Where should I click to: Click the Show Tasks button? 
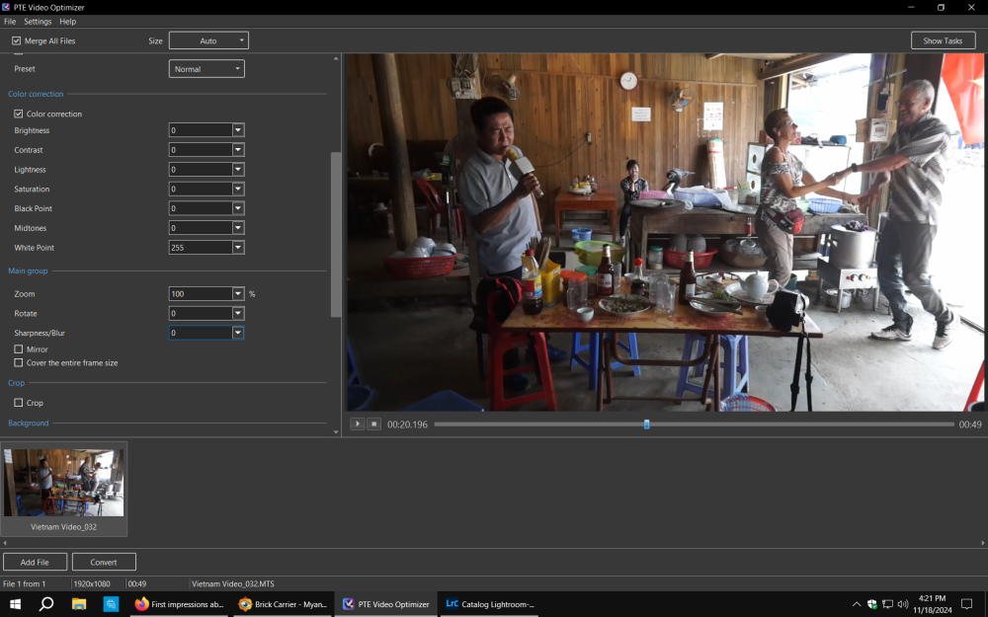click(x=943, y=40)
